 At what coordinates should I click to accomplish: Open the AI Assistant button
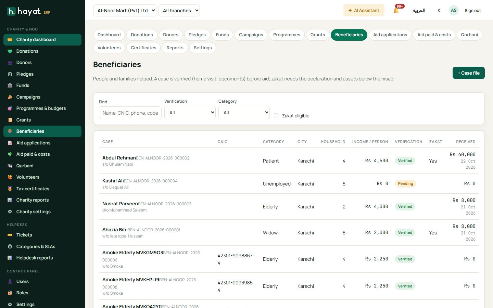[x=364, y=11]
